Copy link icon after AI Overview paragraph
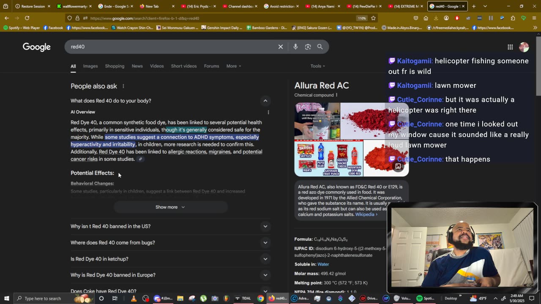The height and width of the screenshot is (304, 541). pyautogui.click(x=140, y=159)
